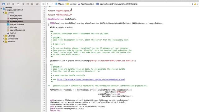Click the react-native bundle --minify comment

[x=69, y=75]
